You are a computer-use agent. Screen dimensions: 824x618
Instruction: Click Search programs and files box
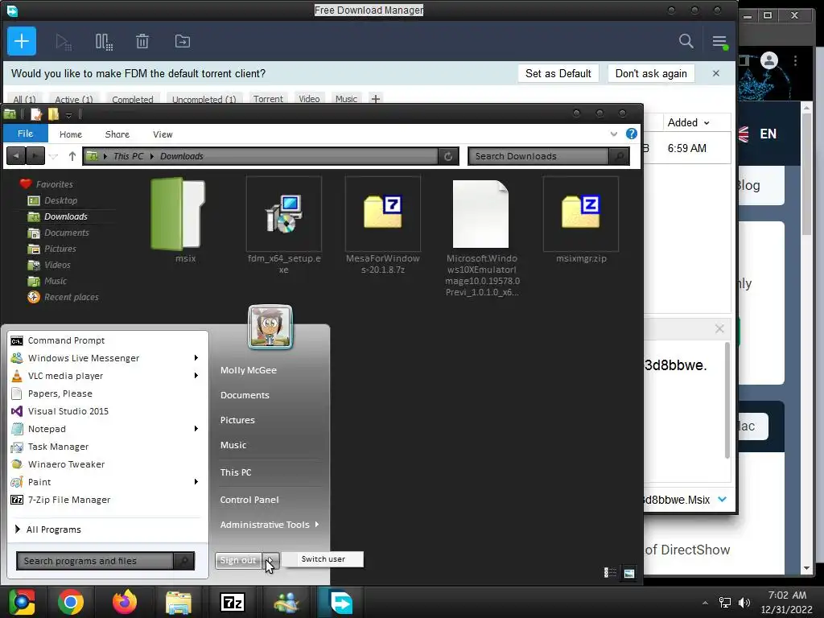tap(95, 561)
